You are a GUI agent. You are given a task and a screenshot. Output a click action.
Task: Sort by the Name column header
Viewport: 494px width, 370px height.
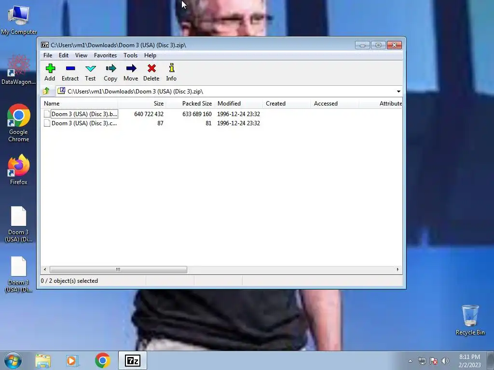[x=80, y=104]
